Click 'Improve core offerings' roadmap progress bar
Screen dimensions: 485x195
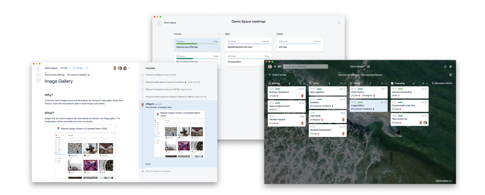point(197,44)
